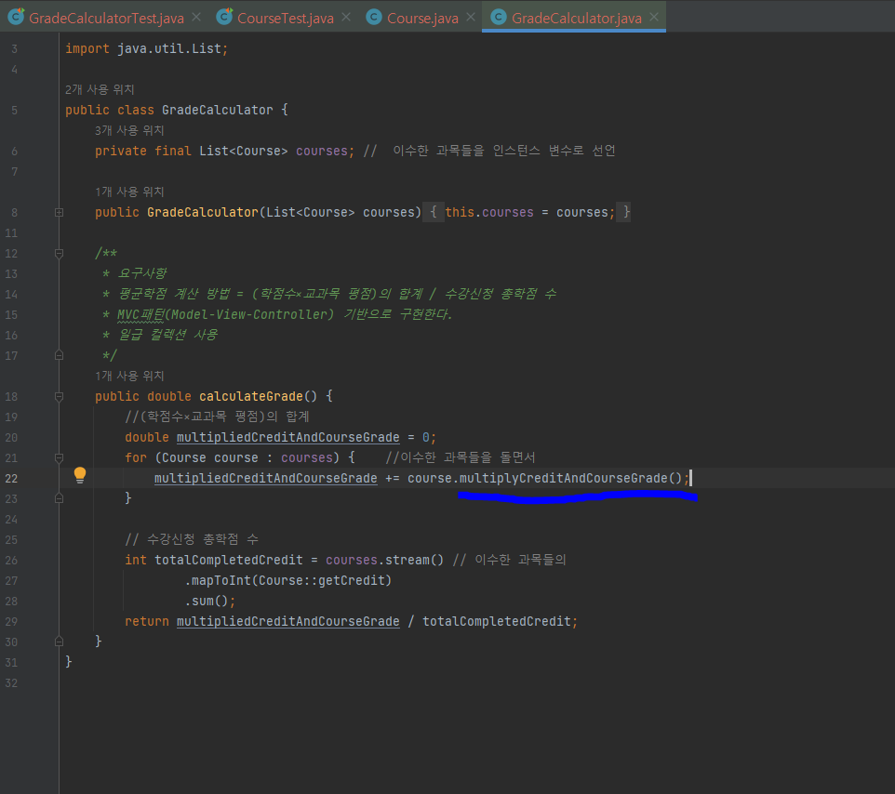
Task: Open the '3개 사용 위치' usages hint above the courses field
Action: click(129, 130)
